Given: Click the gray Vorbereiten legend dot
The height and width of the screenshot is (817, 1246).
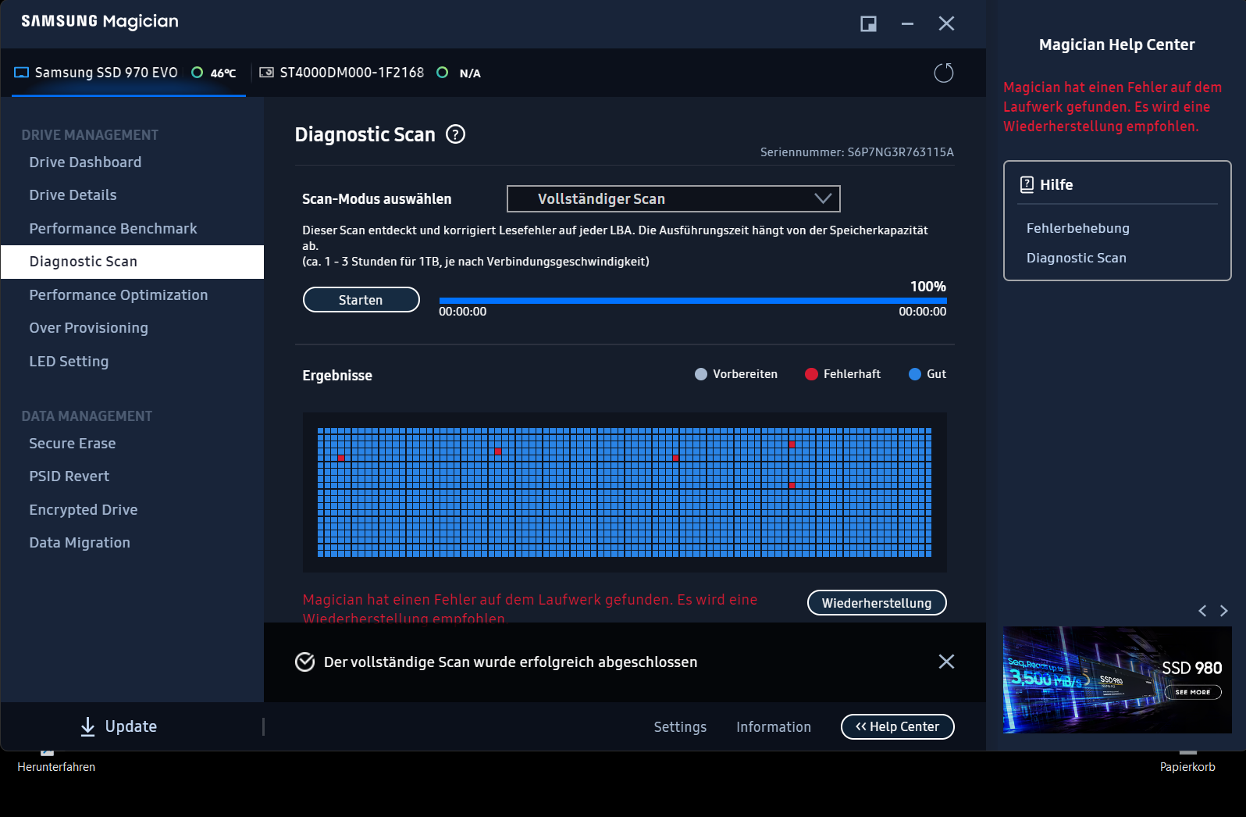Looking at the screenshot, I should click(x=701, y=374).
